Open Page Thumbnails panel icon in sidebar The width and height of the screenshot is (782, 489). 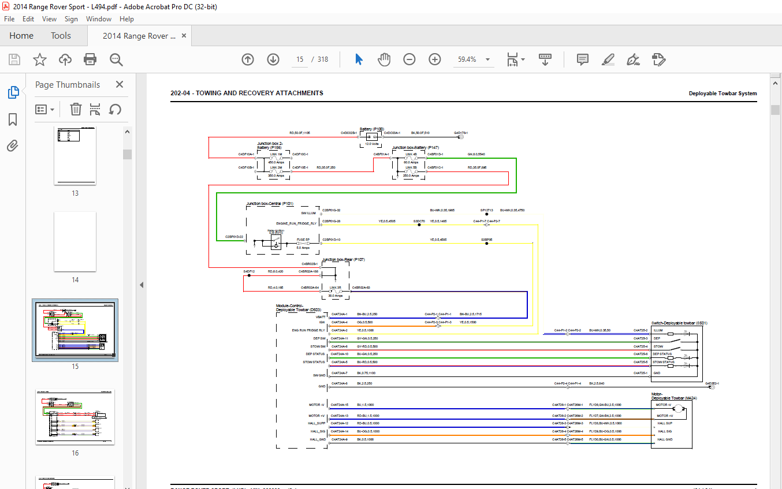pos(13,92)
